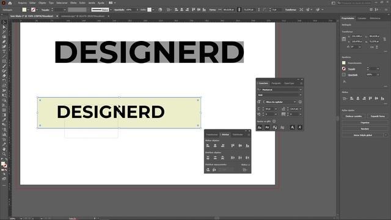Open the Arquivo menu
This screenshot has width=391, height=220.
22,3
